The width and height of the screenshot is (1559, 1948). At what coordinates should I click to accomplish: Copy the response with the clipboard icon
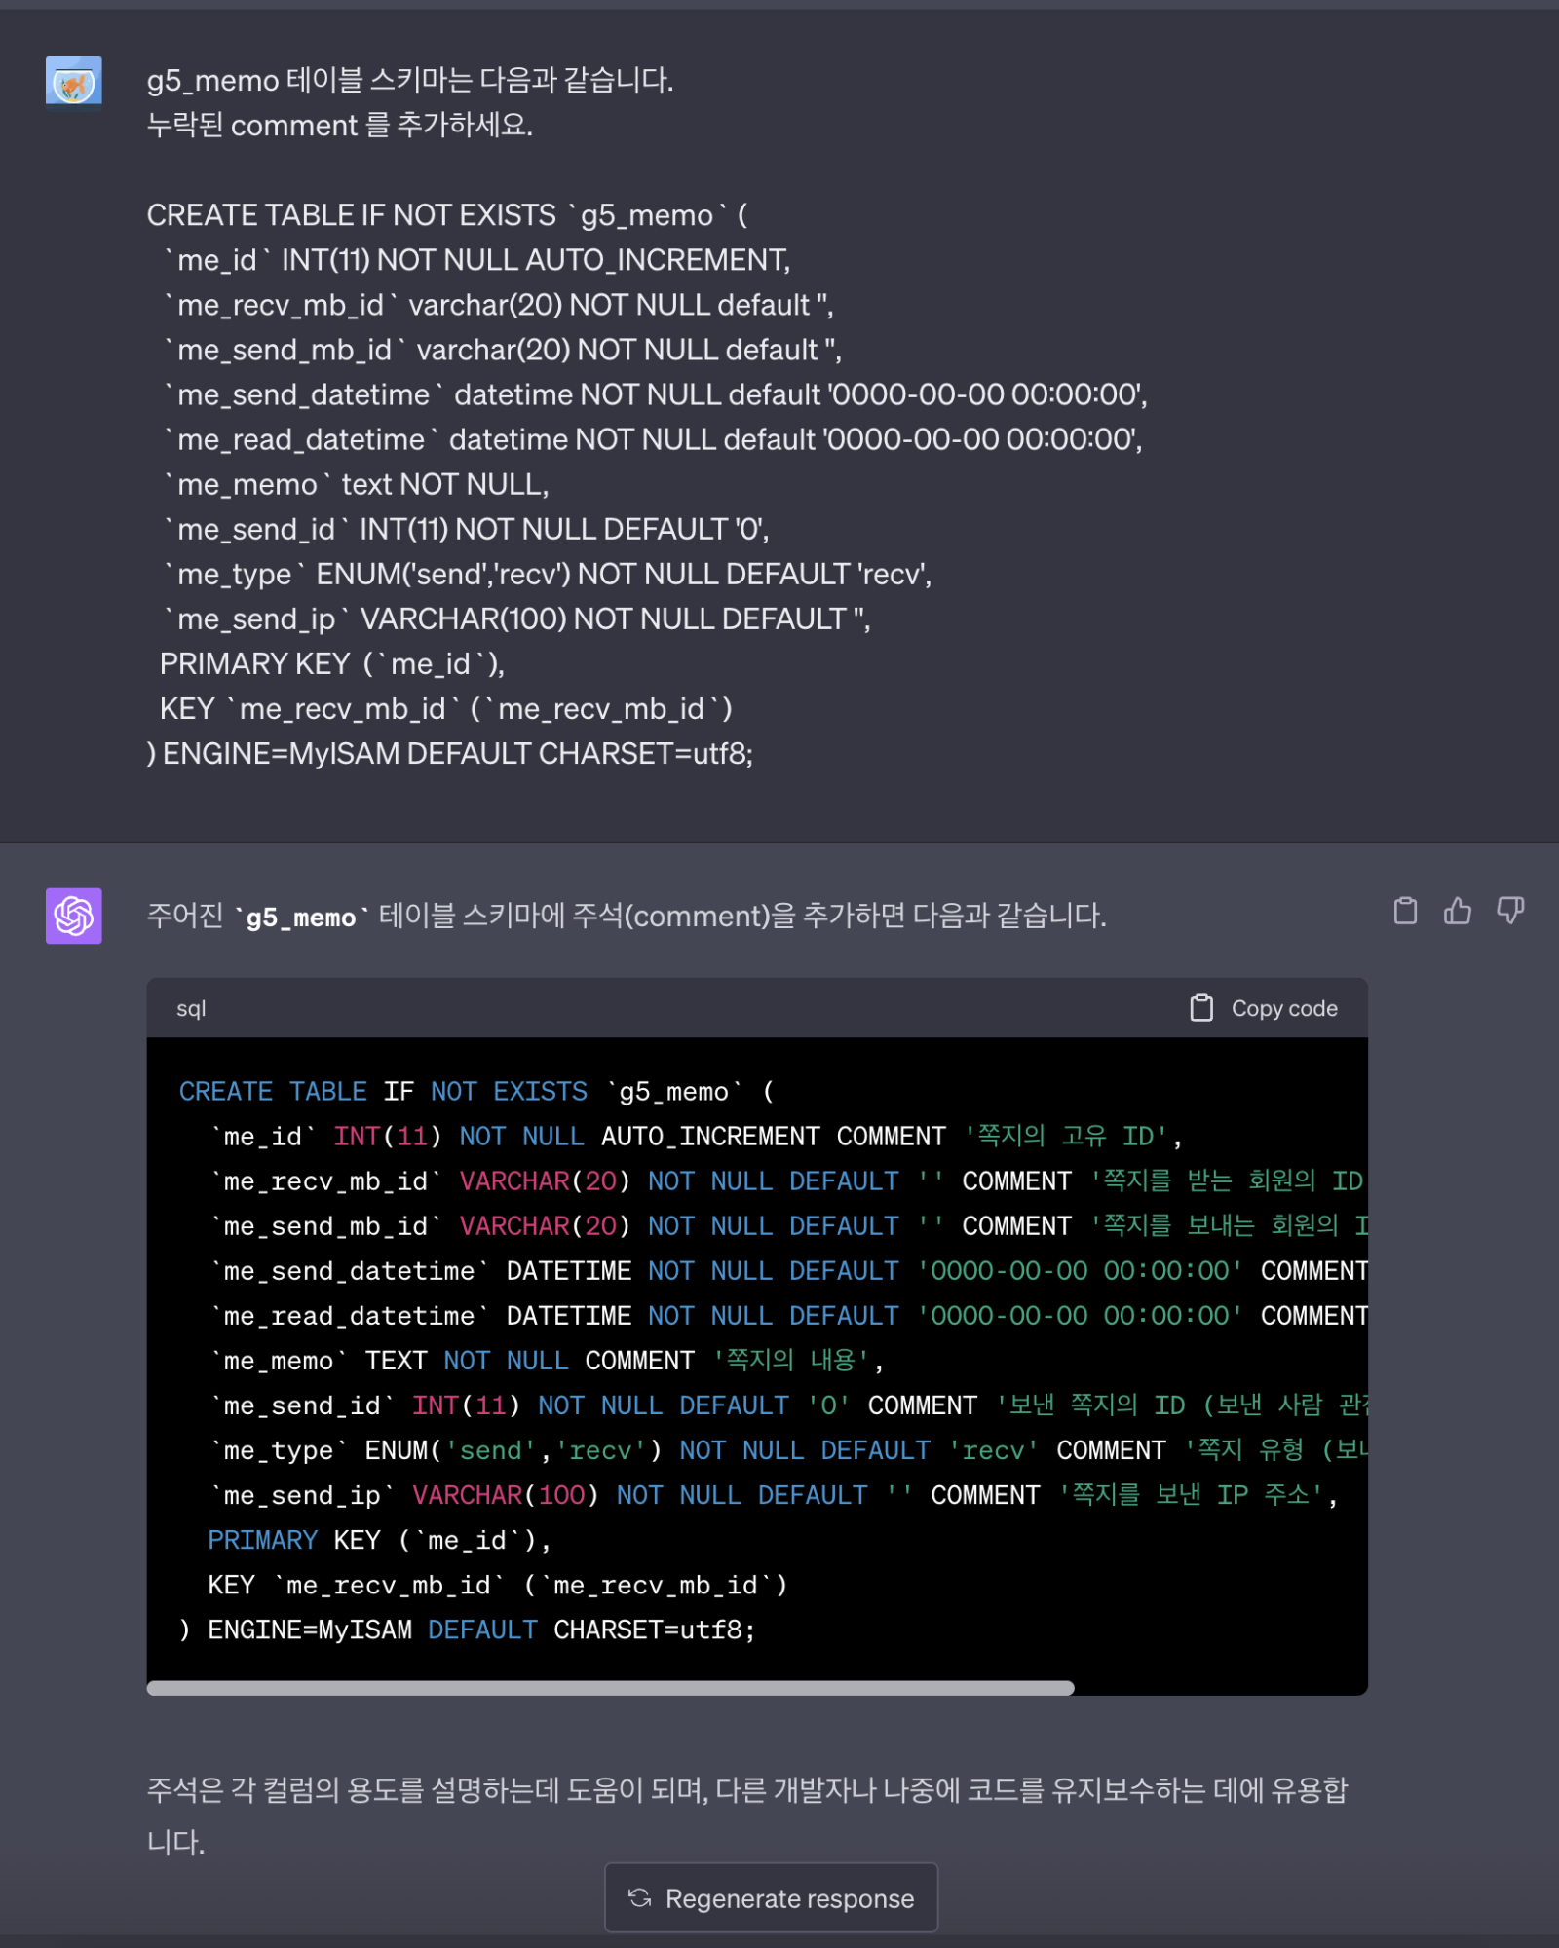[x=1404, y=911]
